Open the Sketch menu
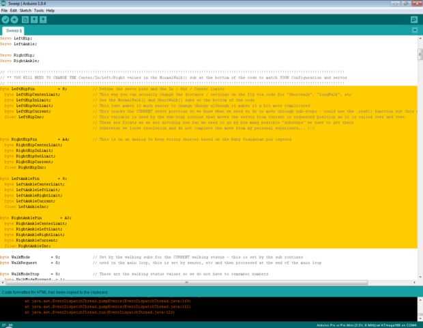 coord(26,10)
